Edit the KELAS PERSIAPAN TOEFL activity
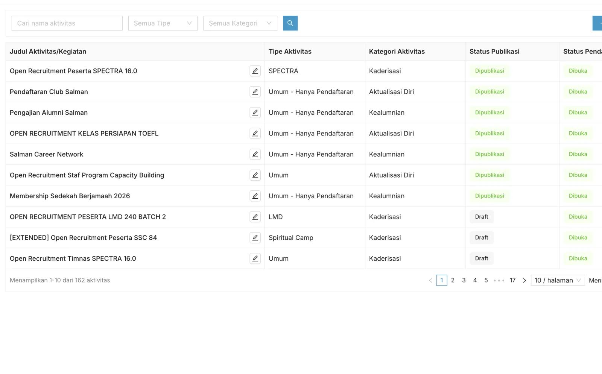The height and width of the screenshot is (374, 602). point(255,134)
